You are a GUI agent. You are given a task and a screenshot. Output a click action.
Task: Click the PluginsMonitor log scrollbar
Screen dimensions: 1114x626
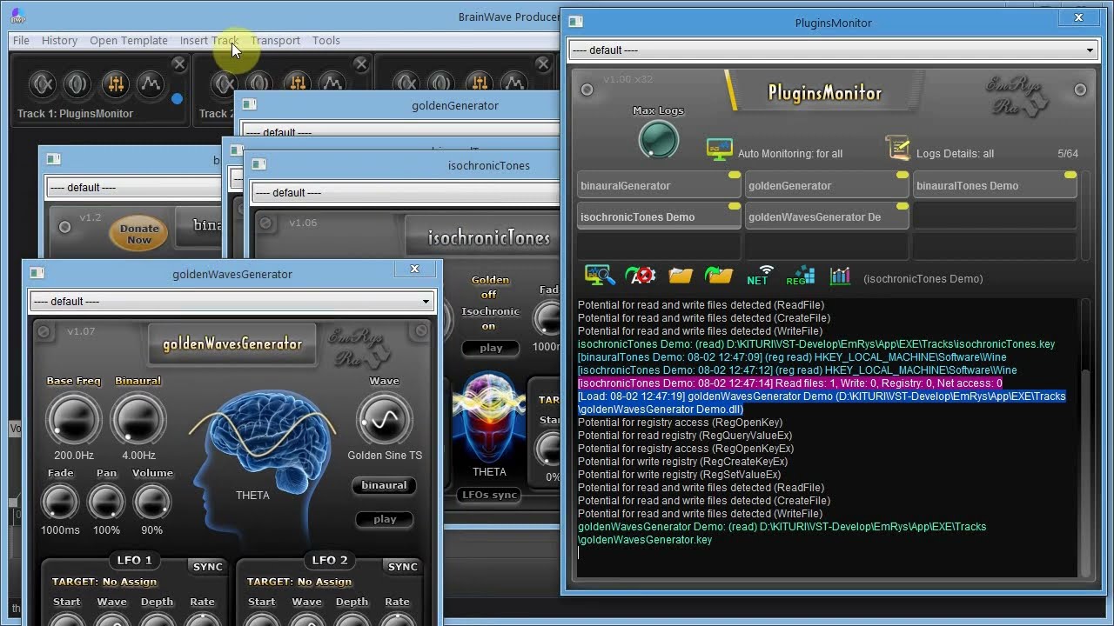[x=1085, y=437]
